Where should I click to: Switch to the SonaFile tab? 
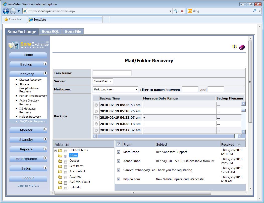pyautogui.click(x=73, y=31)
